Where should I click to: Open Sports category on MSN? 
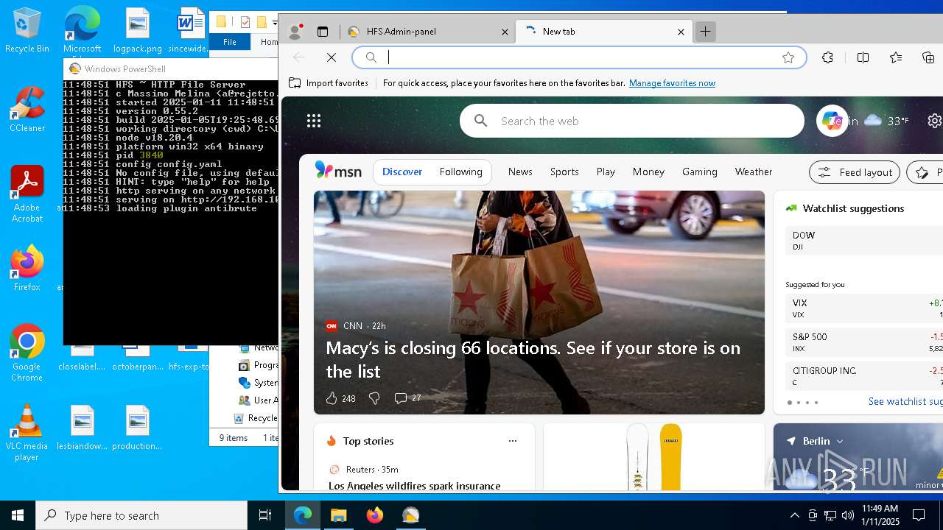(x=564, y=172)
